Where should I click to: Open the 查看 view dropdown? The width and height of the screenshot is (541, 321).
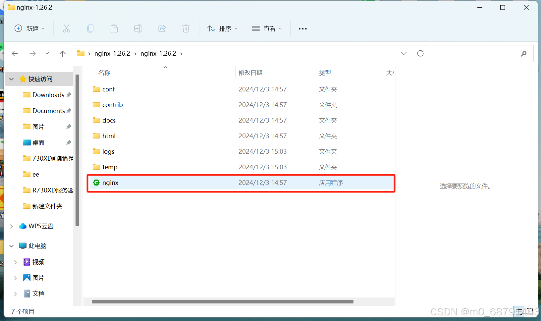tap(267, 29)
